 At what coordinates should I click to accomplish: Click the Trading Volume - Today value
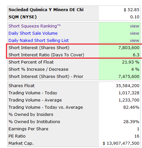pos(129,93)
